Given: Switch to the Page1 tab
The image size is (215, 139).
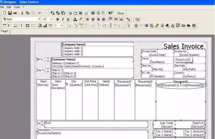Looking at the screenshot, I should [5, 31].
